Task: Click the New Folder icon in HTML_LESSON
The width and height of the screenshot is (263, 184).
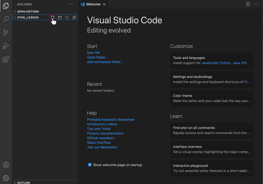Action: coord(60,17)
